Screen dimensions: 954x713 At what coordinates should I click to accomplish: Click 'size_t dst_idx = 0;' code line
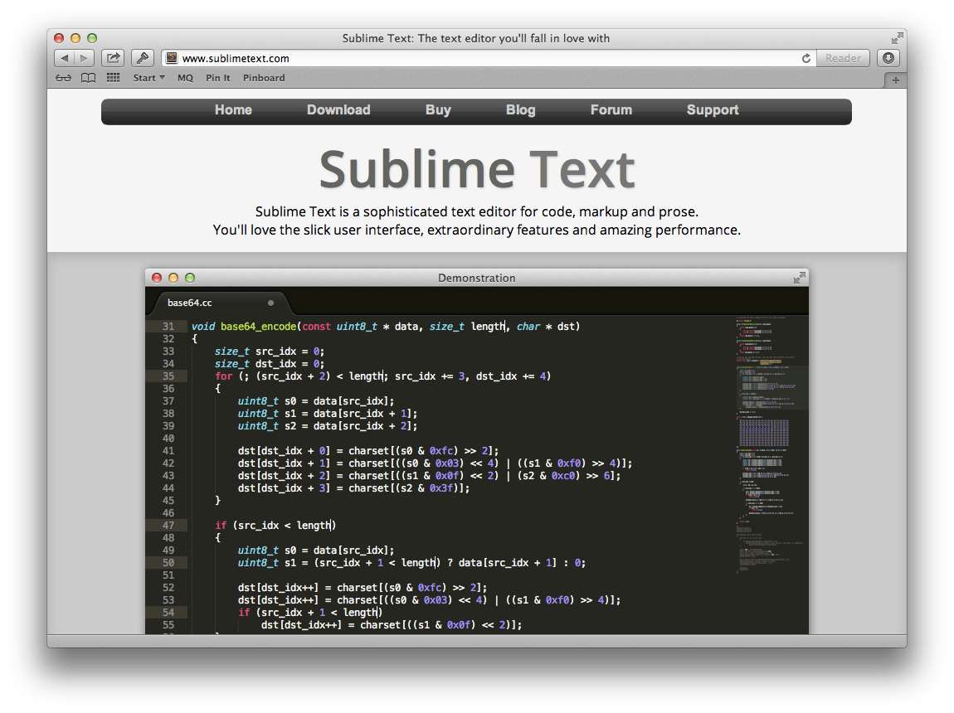tap(270, 363)
